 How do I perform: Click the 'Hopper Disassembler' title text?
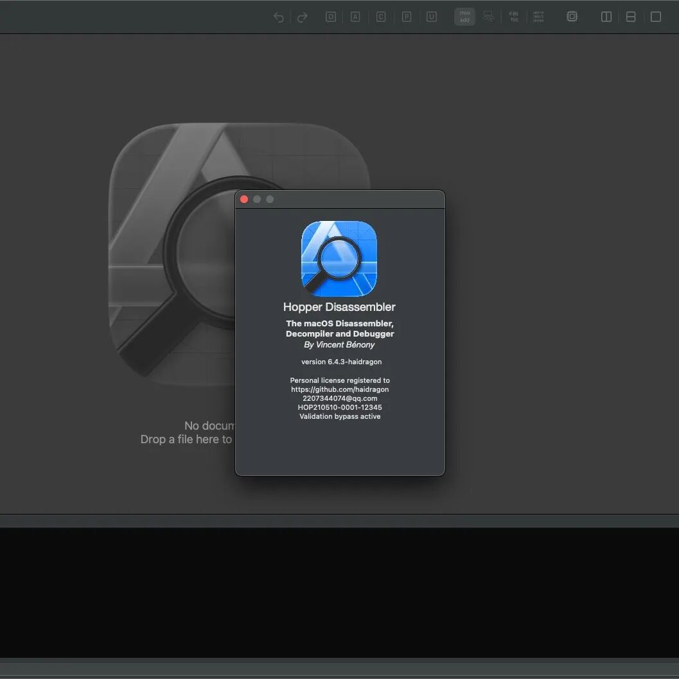(x=339, y=307)
